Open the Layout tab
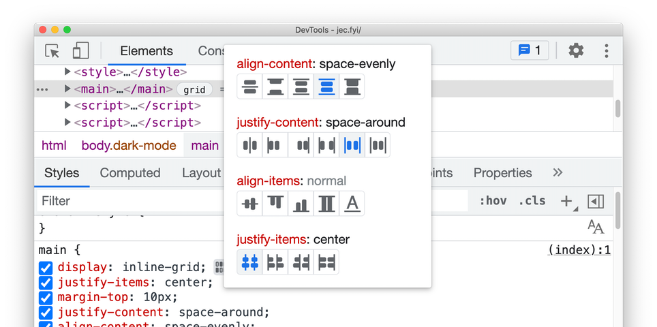The height and width of the screenshot is (327, 657). [x=202, y=173]
